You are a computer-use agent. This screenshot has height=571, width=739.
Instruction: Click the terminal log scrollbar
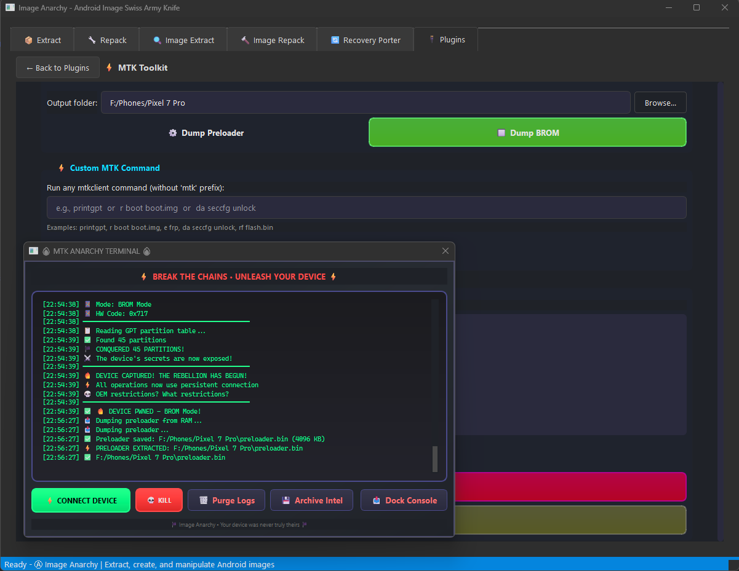click(434, 459)
